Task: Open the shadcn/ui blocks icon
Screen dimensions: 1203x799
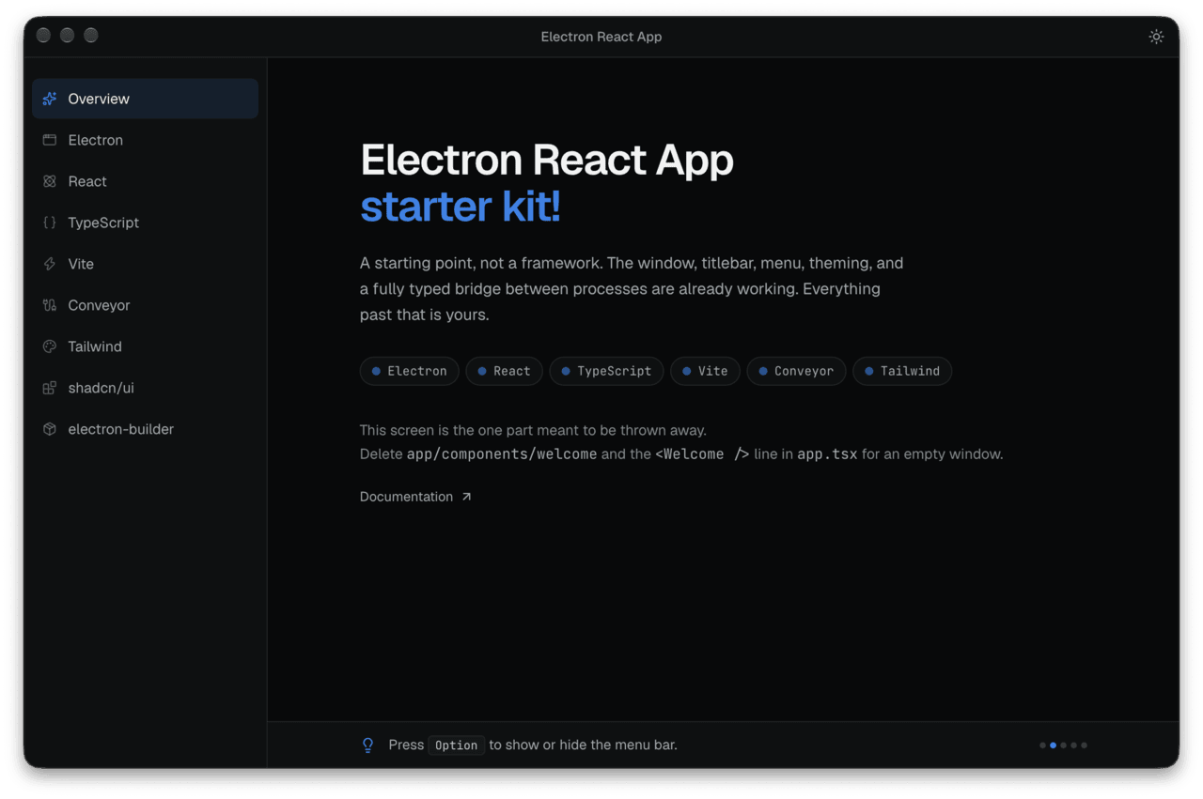Action: [50, 388]
